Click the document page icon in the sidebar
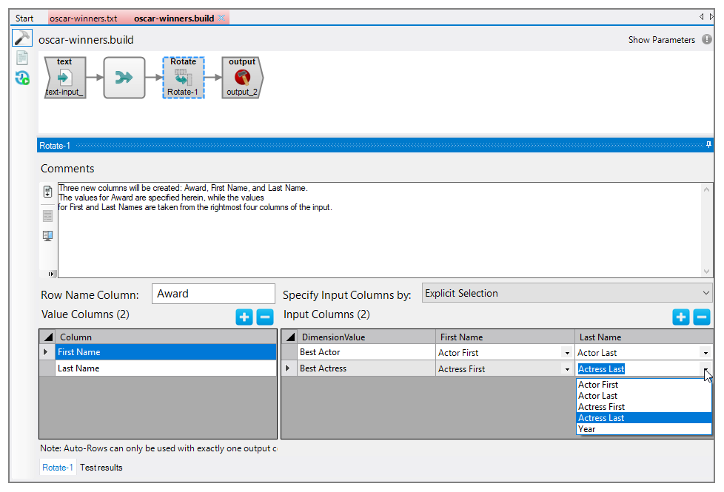 (x=22, y=58)
